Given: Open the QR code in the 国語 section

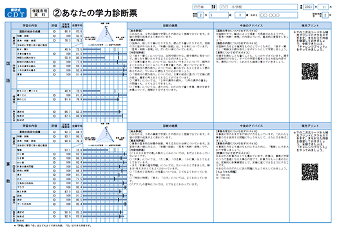Looking at the screenshot, I should point(310,72).
